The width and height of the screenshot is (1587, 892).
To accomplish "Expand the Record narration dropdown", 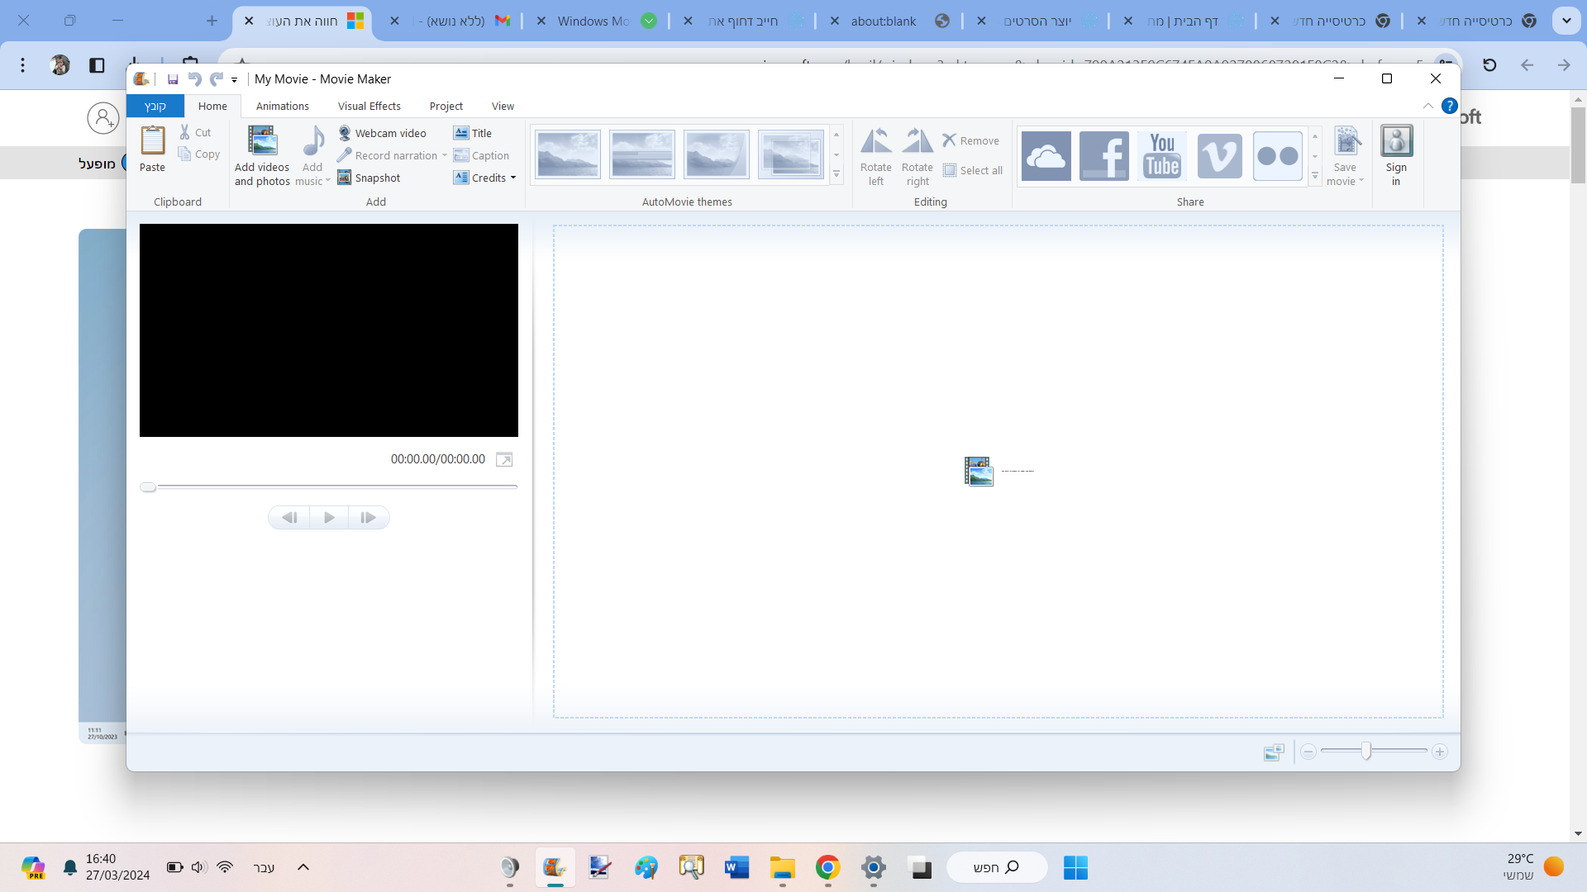I will (445, 155).
